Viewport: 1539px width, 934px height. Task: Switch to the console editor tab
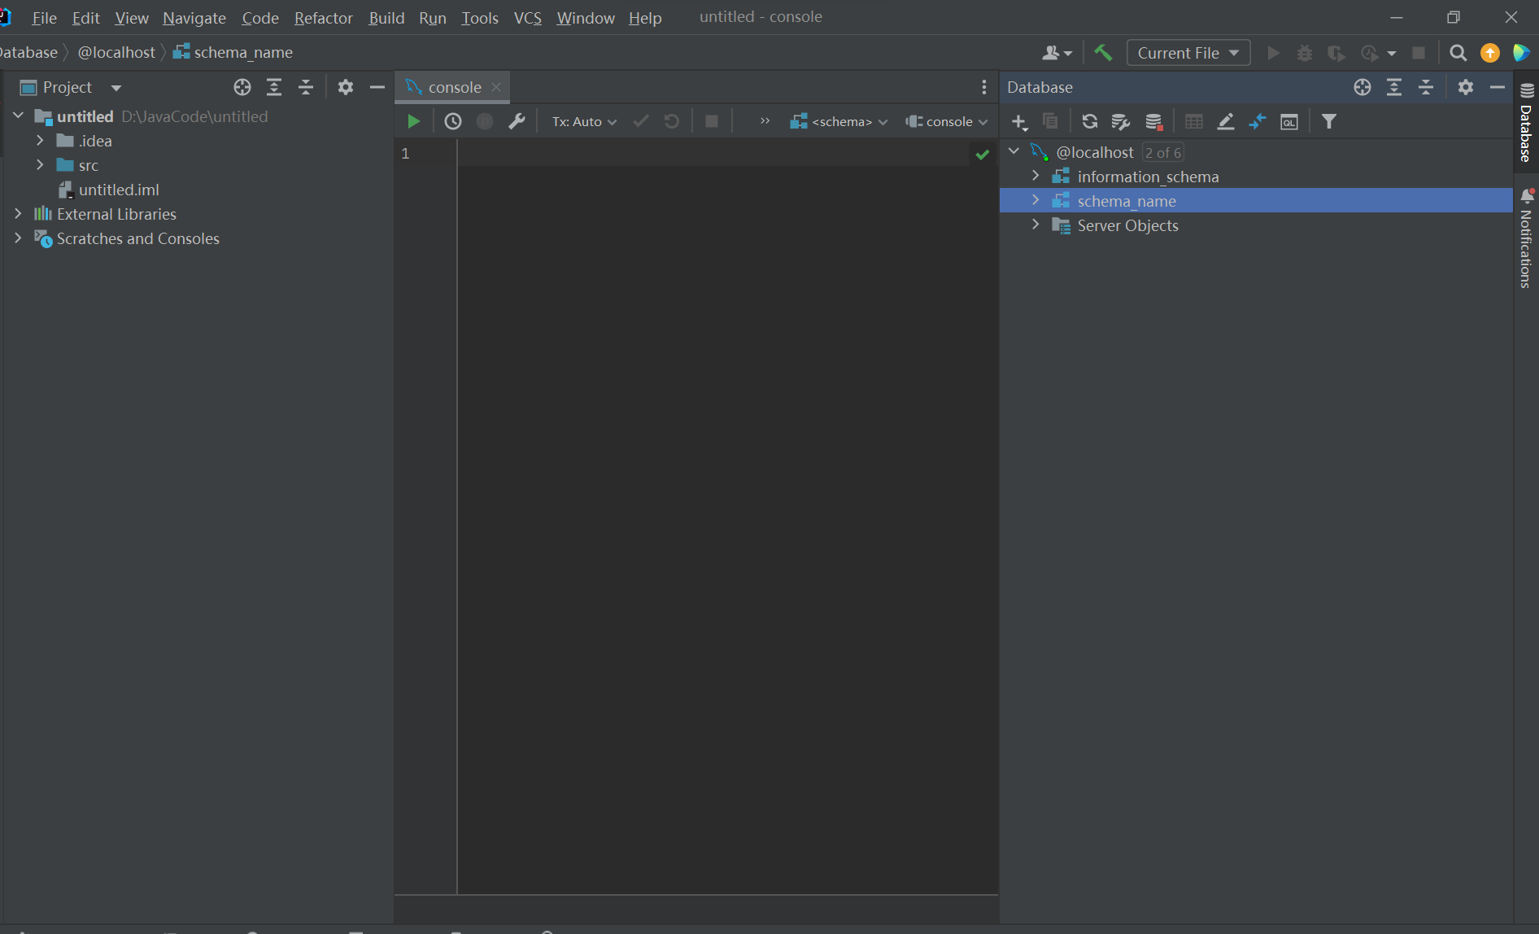pyautogui.click(x=454, y=87)
